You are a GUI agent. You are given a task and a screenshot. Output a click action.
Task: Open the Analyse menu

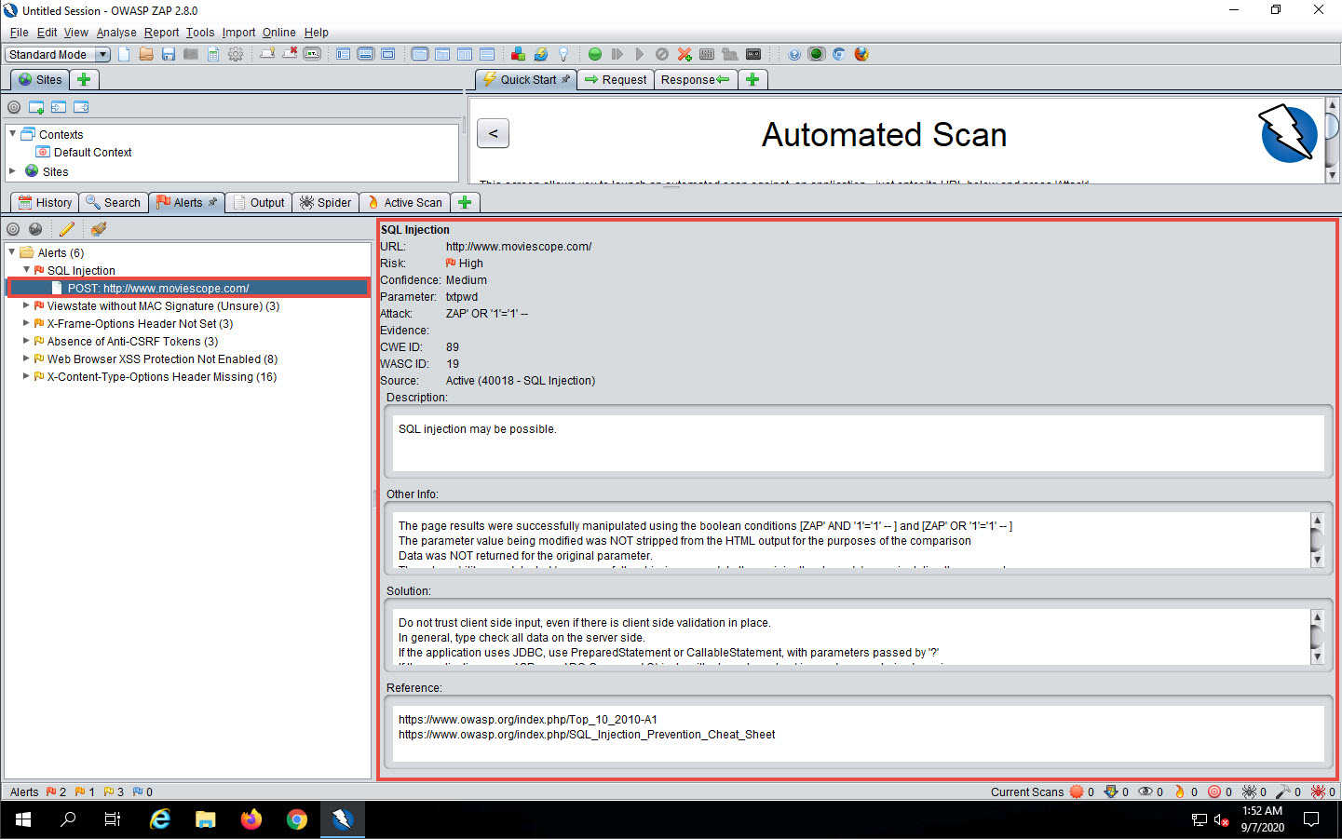tap(116, 33)
